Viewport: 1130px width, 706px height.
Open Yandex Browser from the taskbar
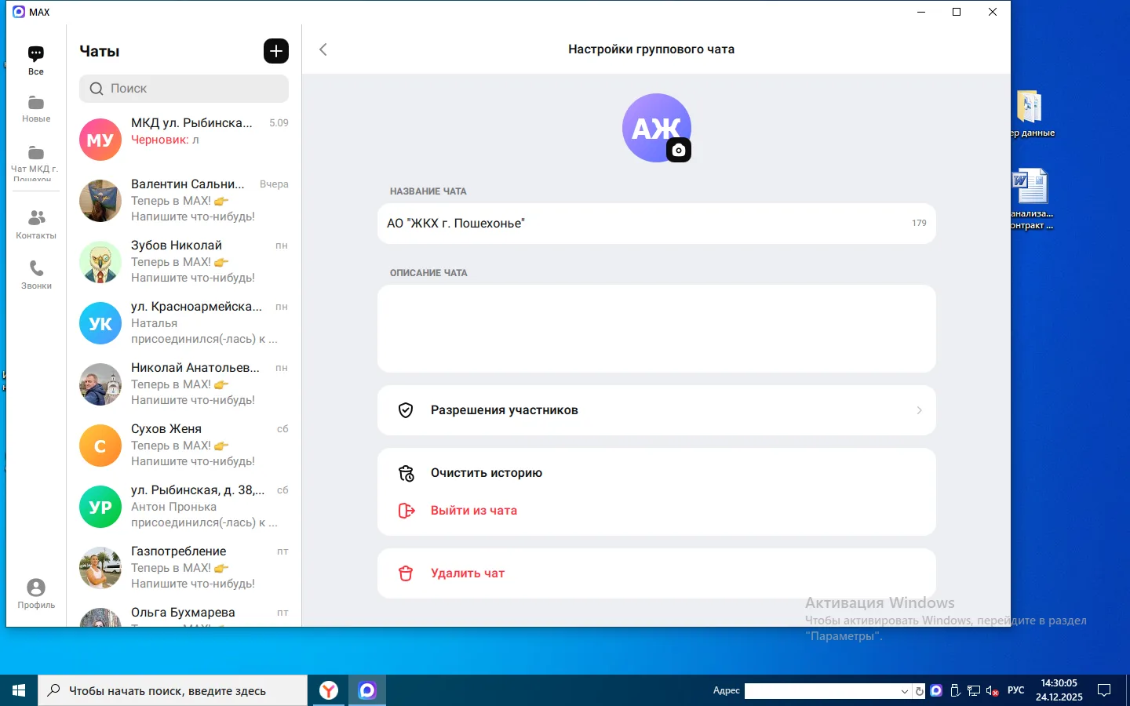[x=328, y=690]
